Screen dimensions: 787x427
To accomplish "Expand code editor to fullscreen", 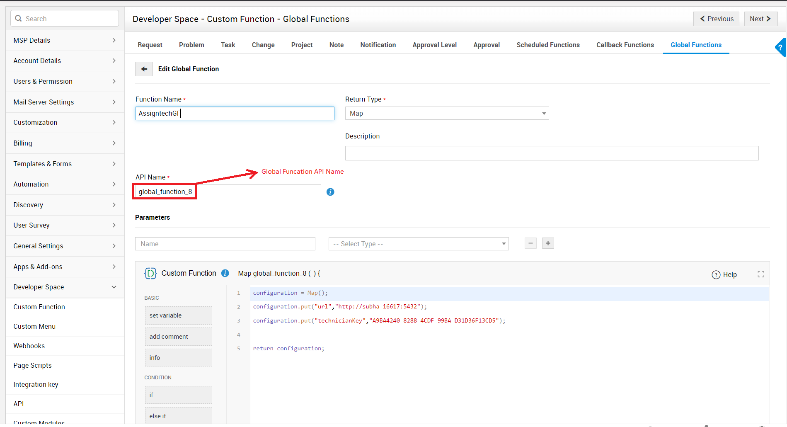I will (761, 274).
